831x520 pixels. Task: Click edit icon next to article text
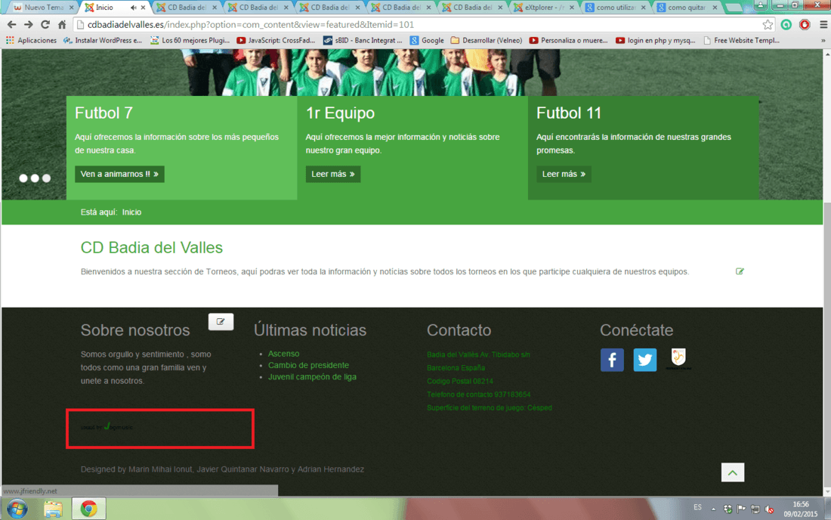(740, 271)
